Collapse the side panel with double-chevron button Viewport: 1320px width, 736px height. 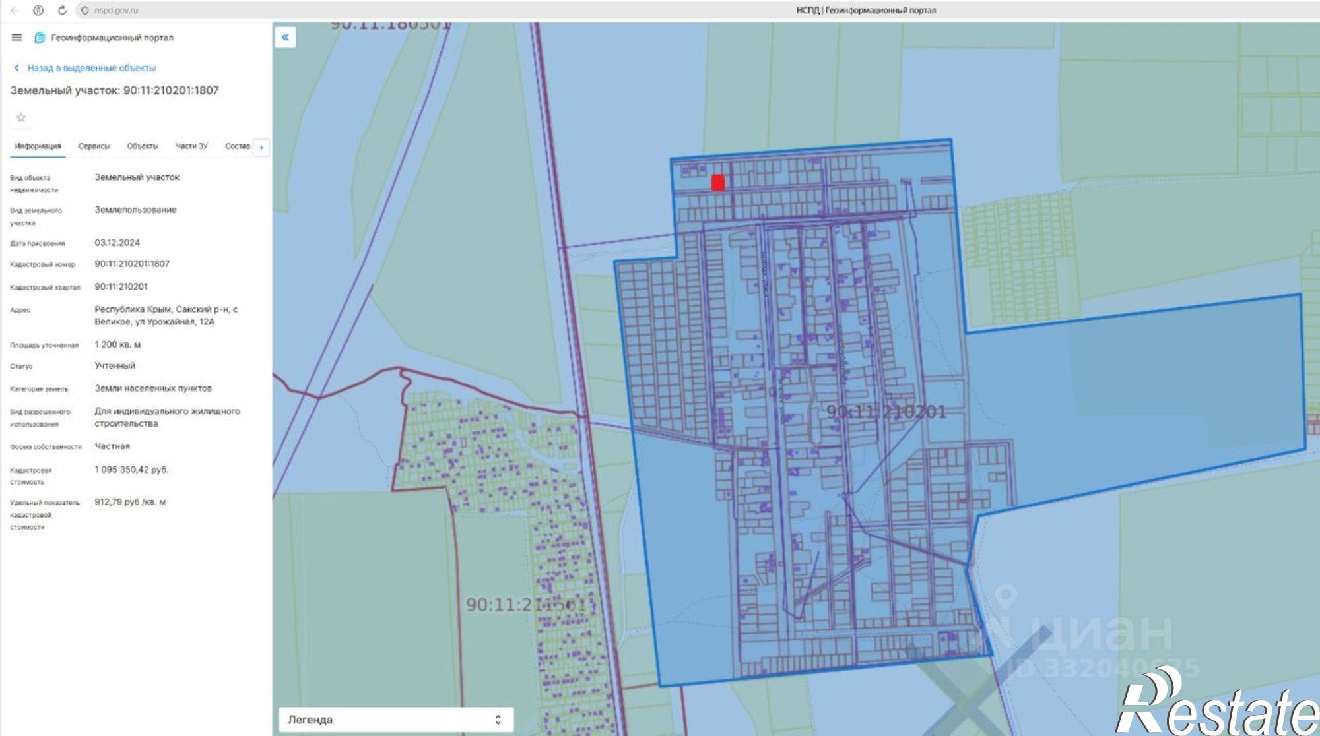point(285,37)
